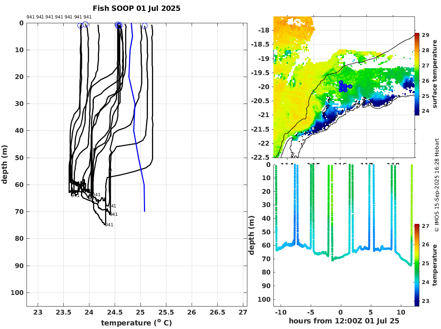Click the '-10' tick on the hours axis
This screenshot has height=329, width=441.
(x=280, y=312)
